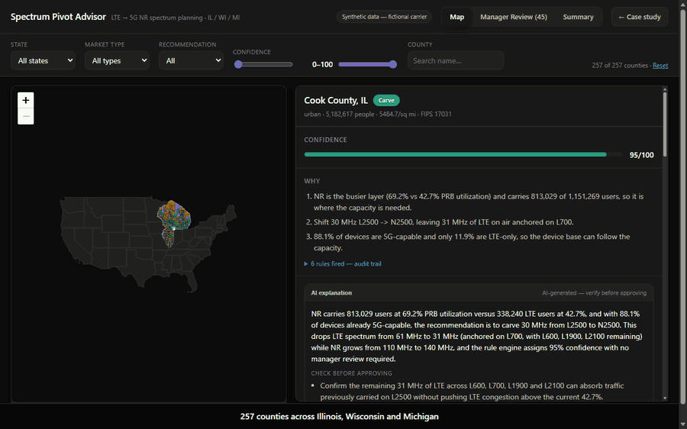This screenshot has width=687, height=429.
Task: Click the AI explanation header
Action: click(331, 292)
